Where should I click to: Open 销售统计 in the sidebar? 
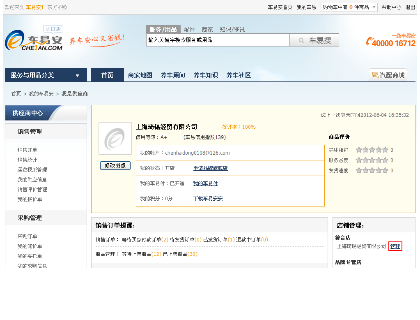[x=28, y=160]
